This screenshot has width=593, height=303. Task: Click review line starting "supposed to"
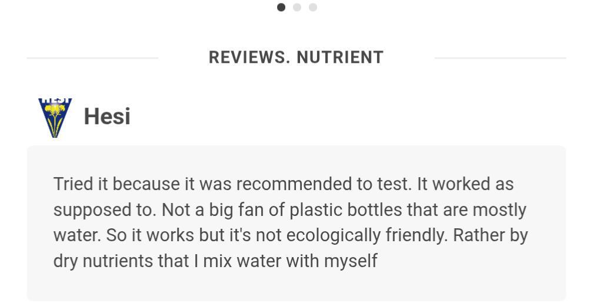coord(289,210)
